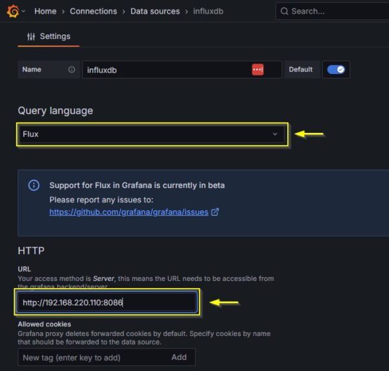The width and height of the screenshot is (389, 371).
Task: Click the Settings sliders icon
Action: coord(31,37)
